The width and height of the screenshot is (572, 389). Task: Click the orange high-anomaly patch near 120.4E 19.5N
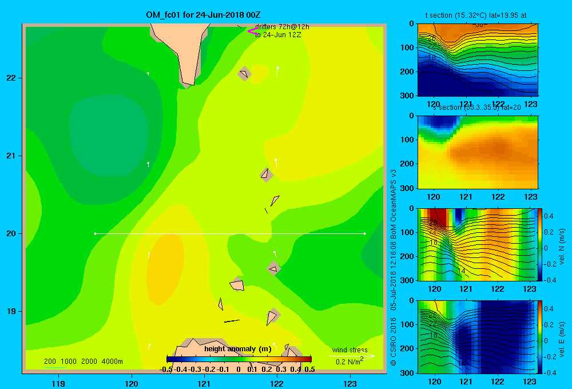click(165, 269)
